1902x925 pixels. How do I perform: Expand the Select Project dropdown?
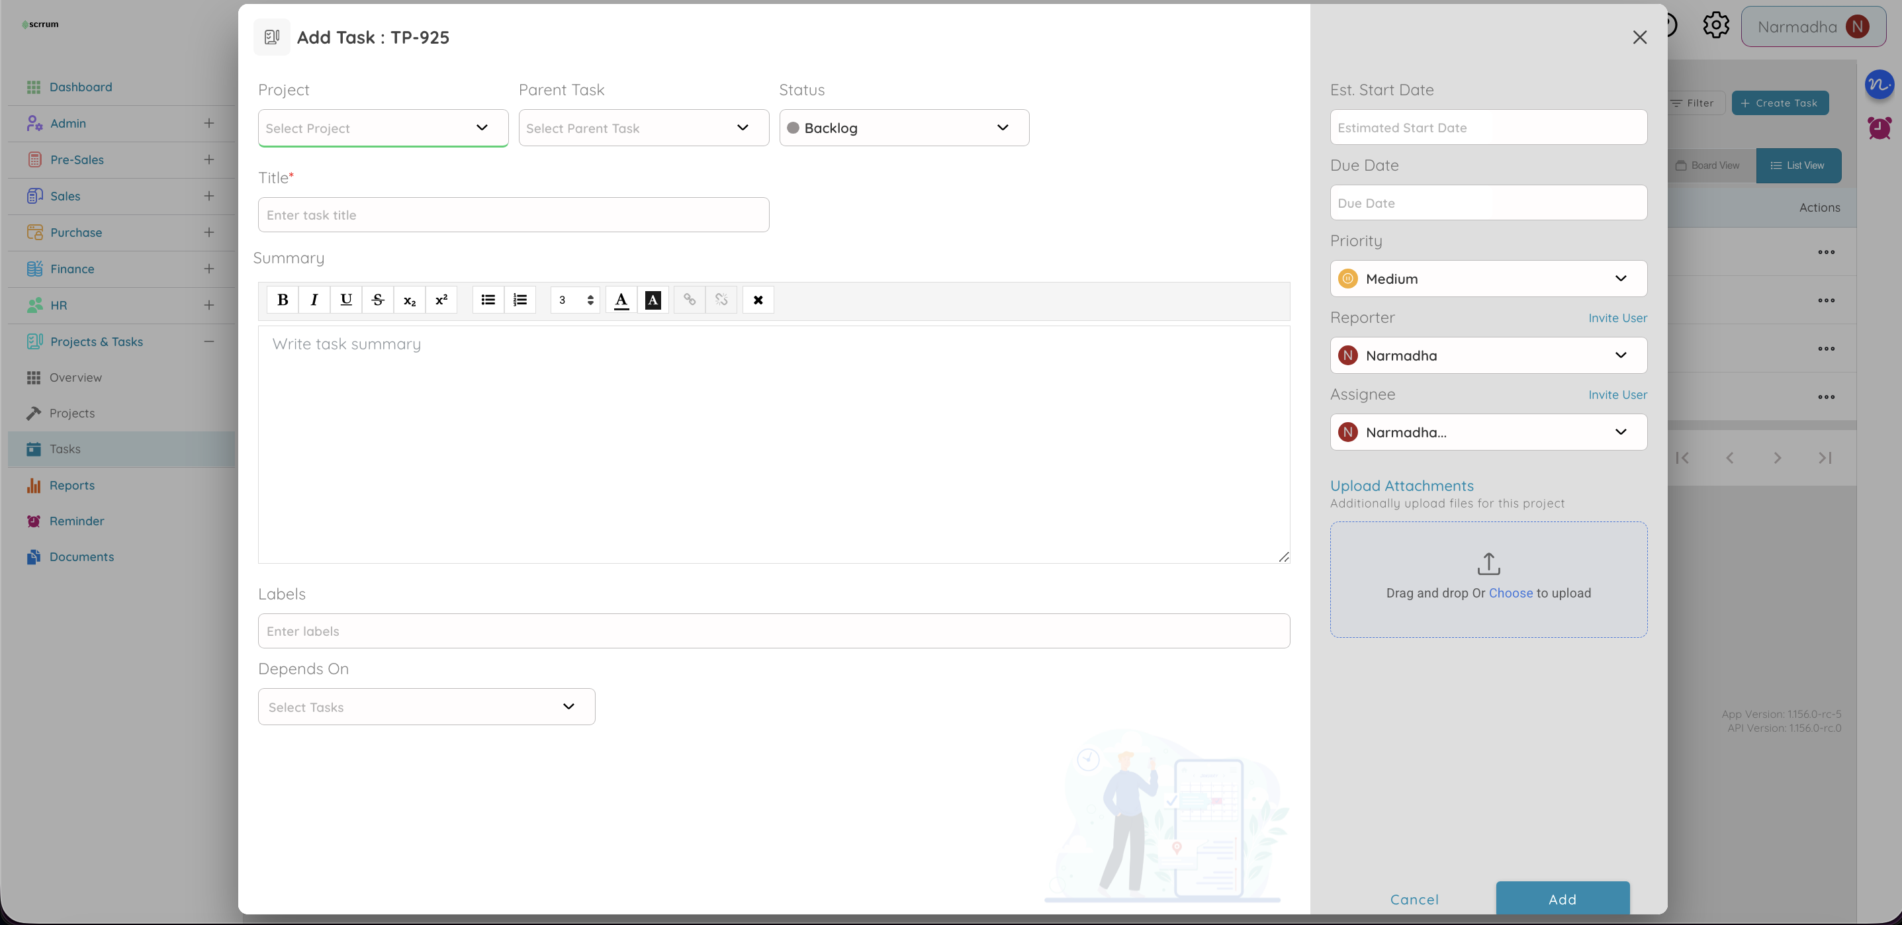tap(382, 128)
